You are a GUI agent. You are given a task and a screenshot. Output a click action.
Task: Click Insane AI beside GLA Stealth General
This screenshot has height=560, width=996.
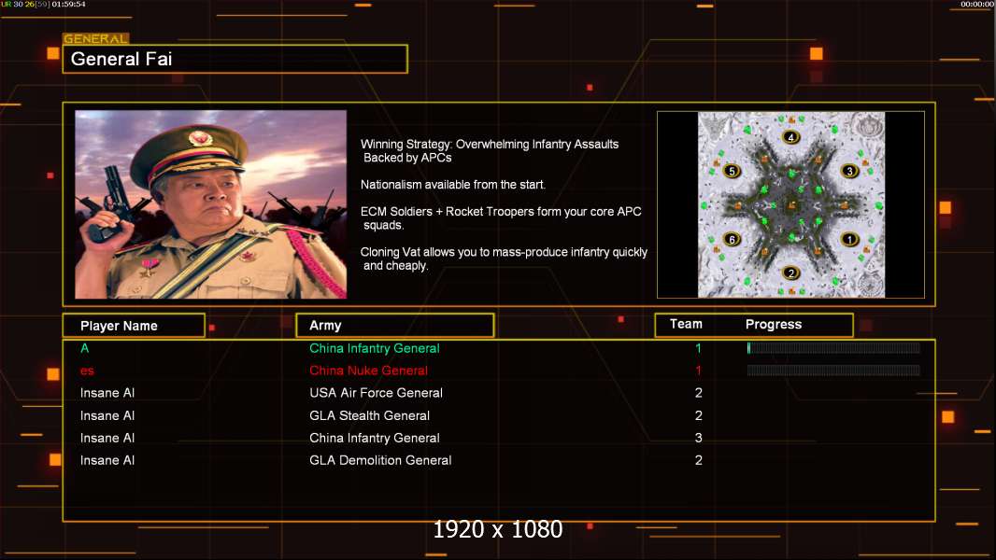pyautogui.click(x=107, y=415)
